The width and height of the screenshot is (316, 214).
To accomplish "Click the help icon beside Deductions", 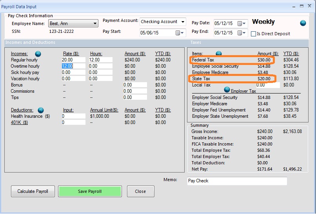I will [41, 110].
